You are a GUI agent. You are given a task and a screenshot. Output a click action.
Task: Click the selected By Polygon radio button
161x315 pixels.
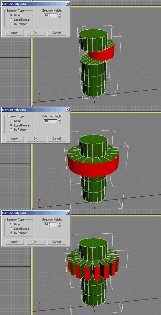point(11,233)
